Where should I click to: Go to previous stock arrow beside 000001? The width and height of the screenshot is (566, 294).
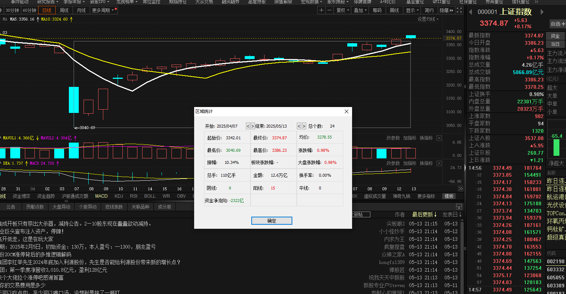tap(470, 12)
